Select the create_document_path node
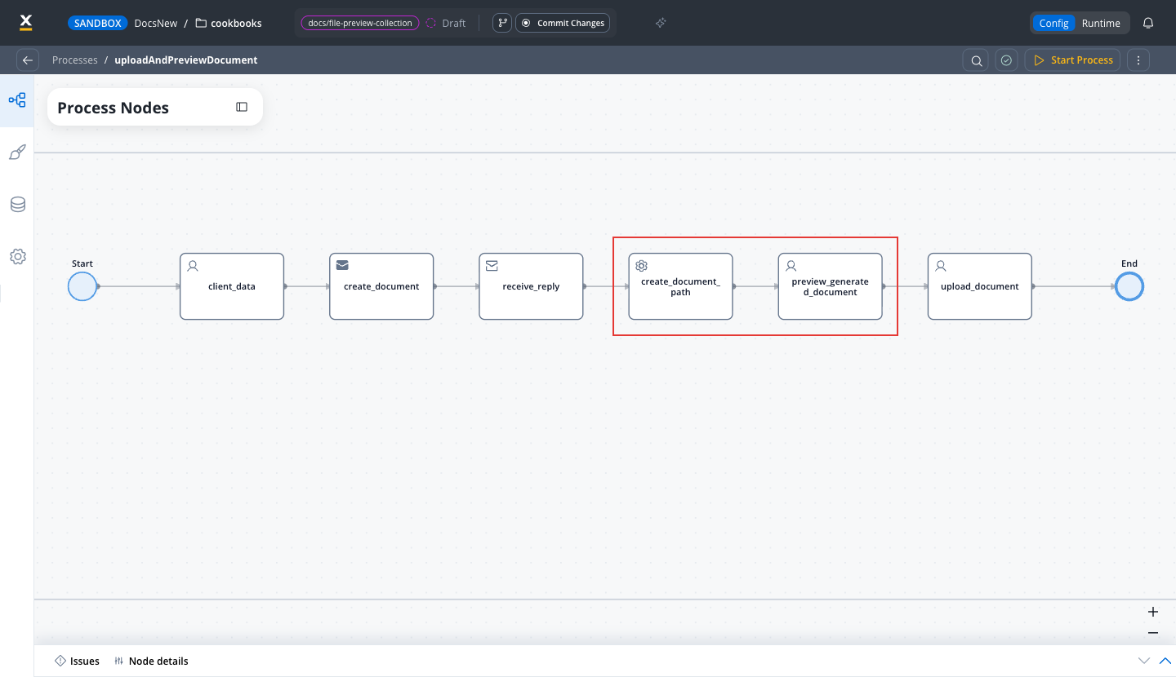1176x677 pixels. [680, 286]
